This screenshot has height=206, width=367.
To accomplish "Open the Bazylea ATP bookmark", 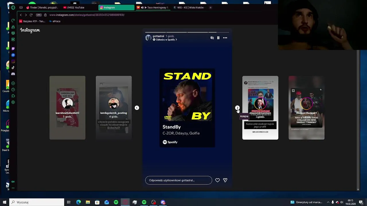I will pos(32,21).
